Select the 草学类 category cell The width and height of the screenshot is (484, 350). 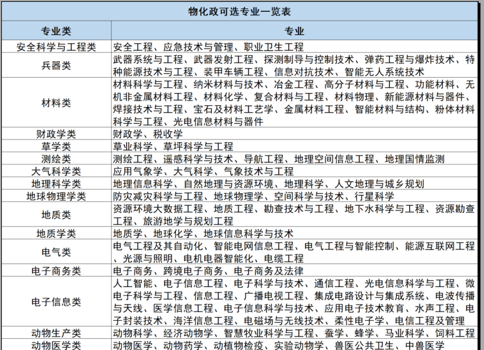pyautogui.click(x=57, y=146)
